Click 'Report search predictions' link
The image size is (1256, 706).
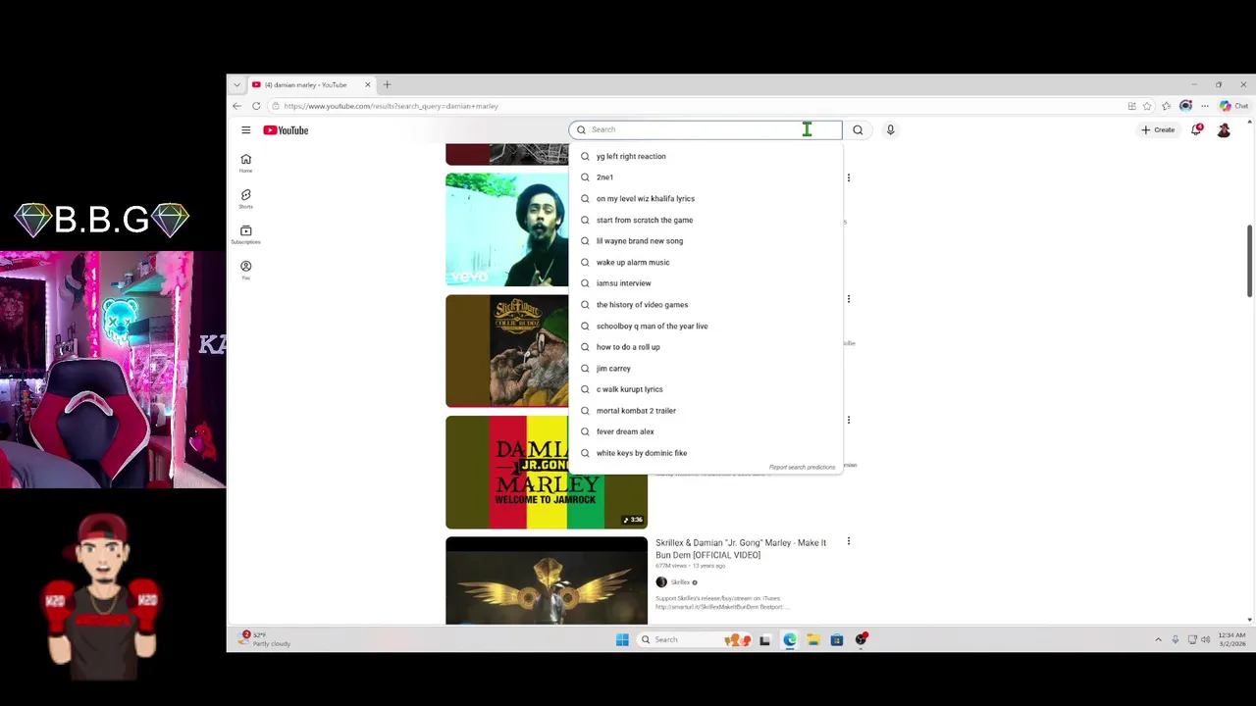tap(802, 468)
